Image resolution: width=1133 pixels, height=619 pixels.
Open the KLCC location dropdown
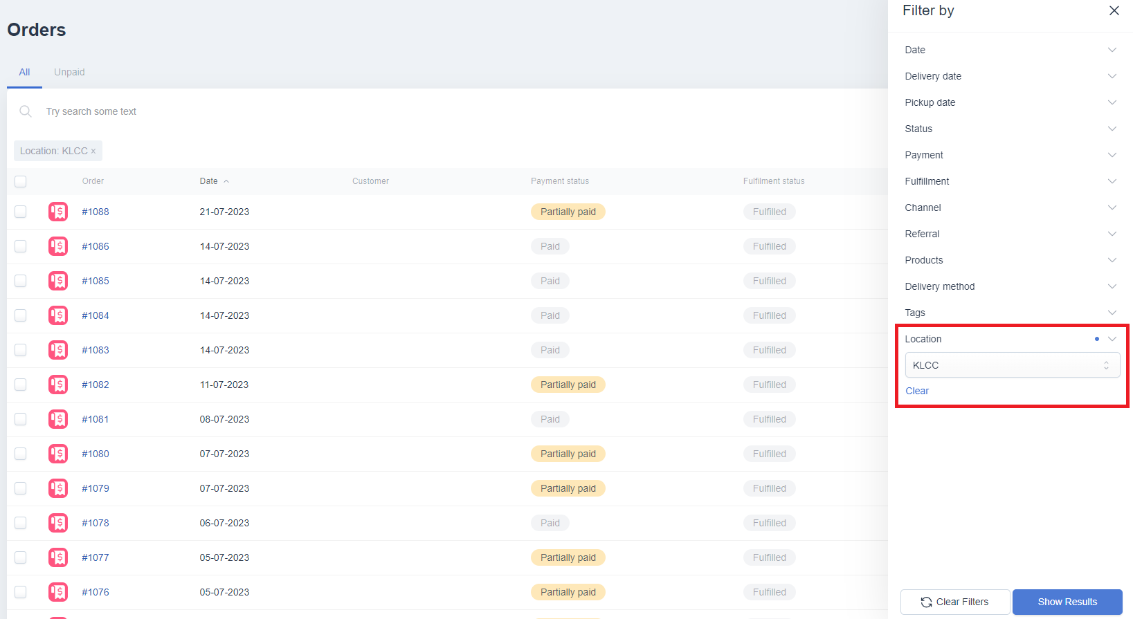(x=1012, y=365)
